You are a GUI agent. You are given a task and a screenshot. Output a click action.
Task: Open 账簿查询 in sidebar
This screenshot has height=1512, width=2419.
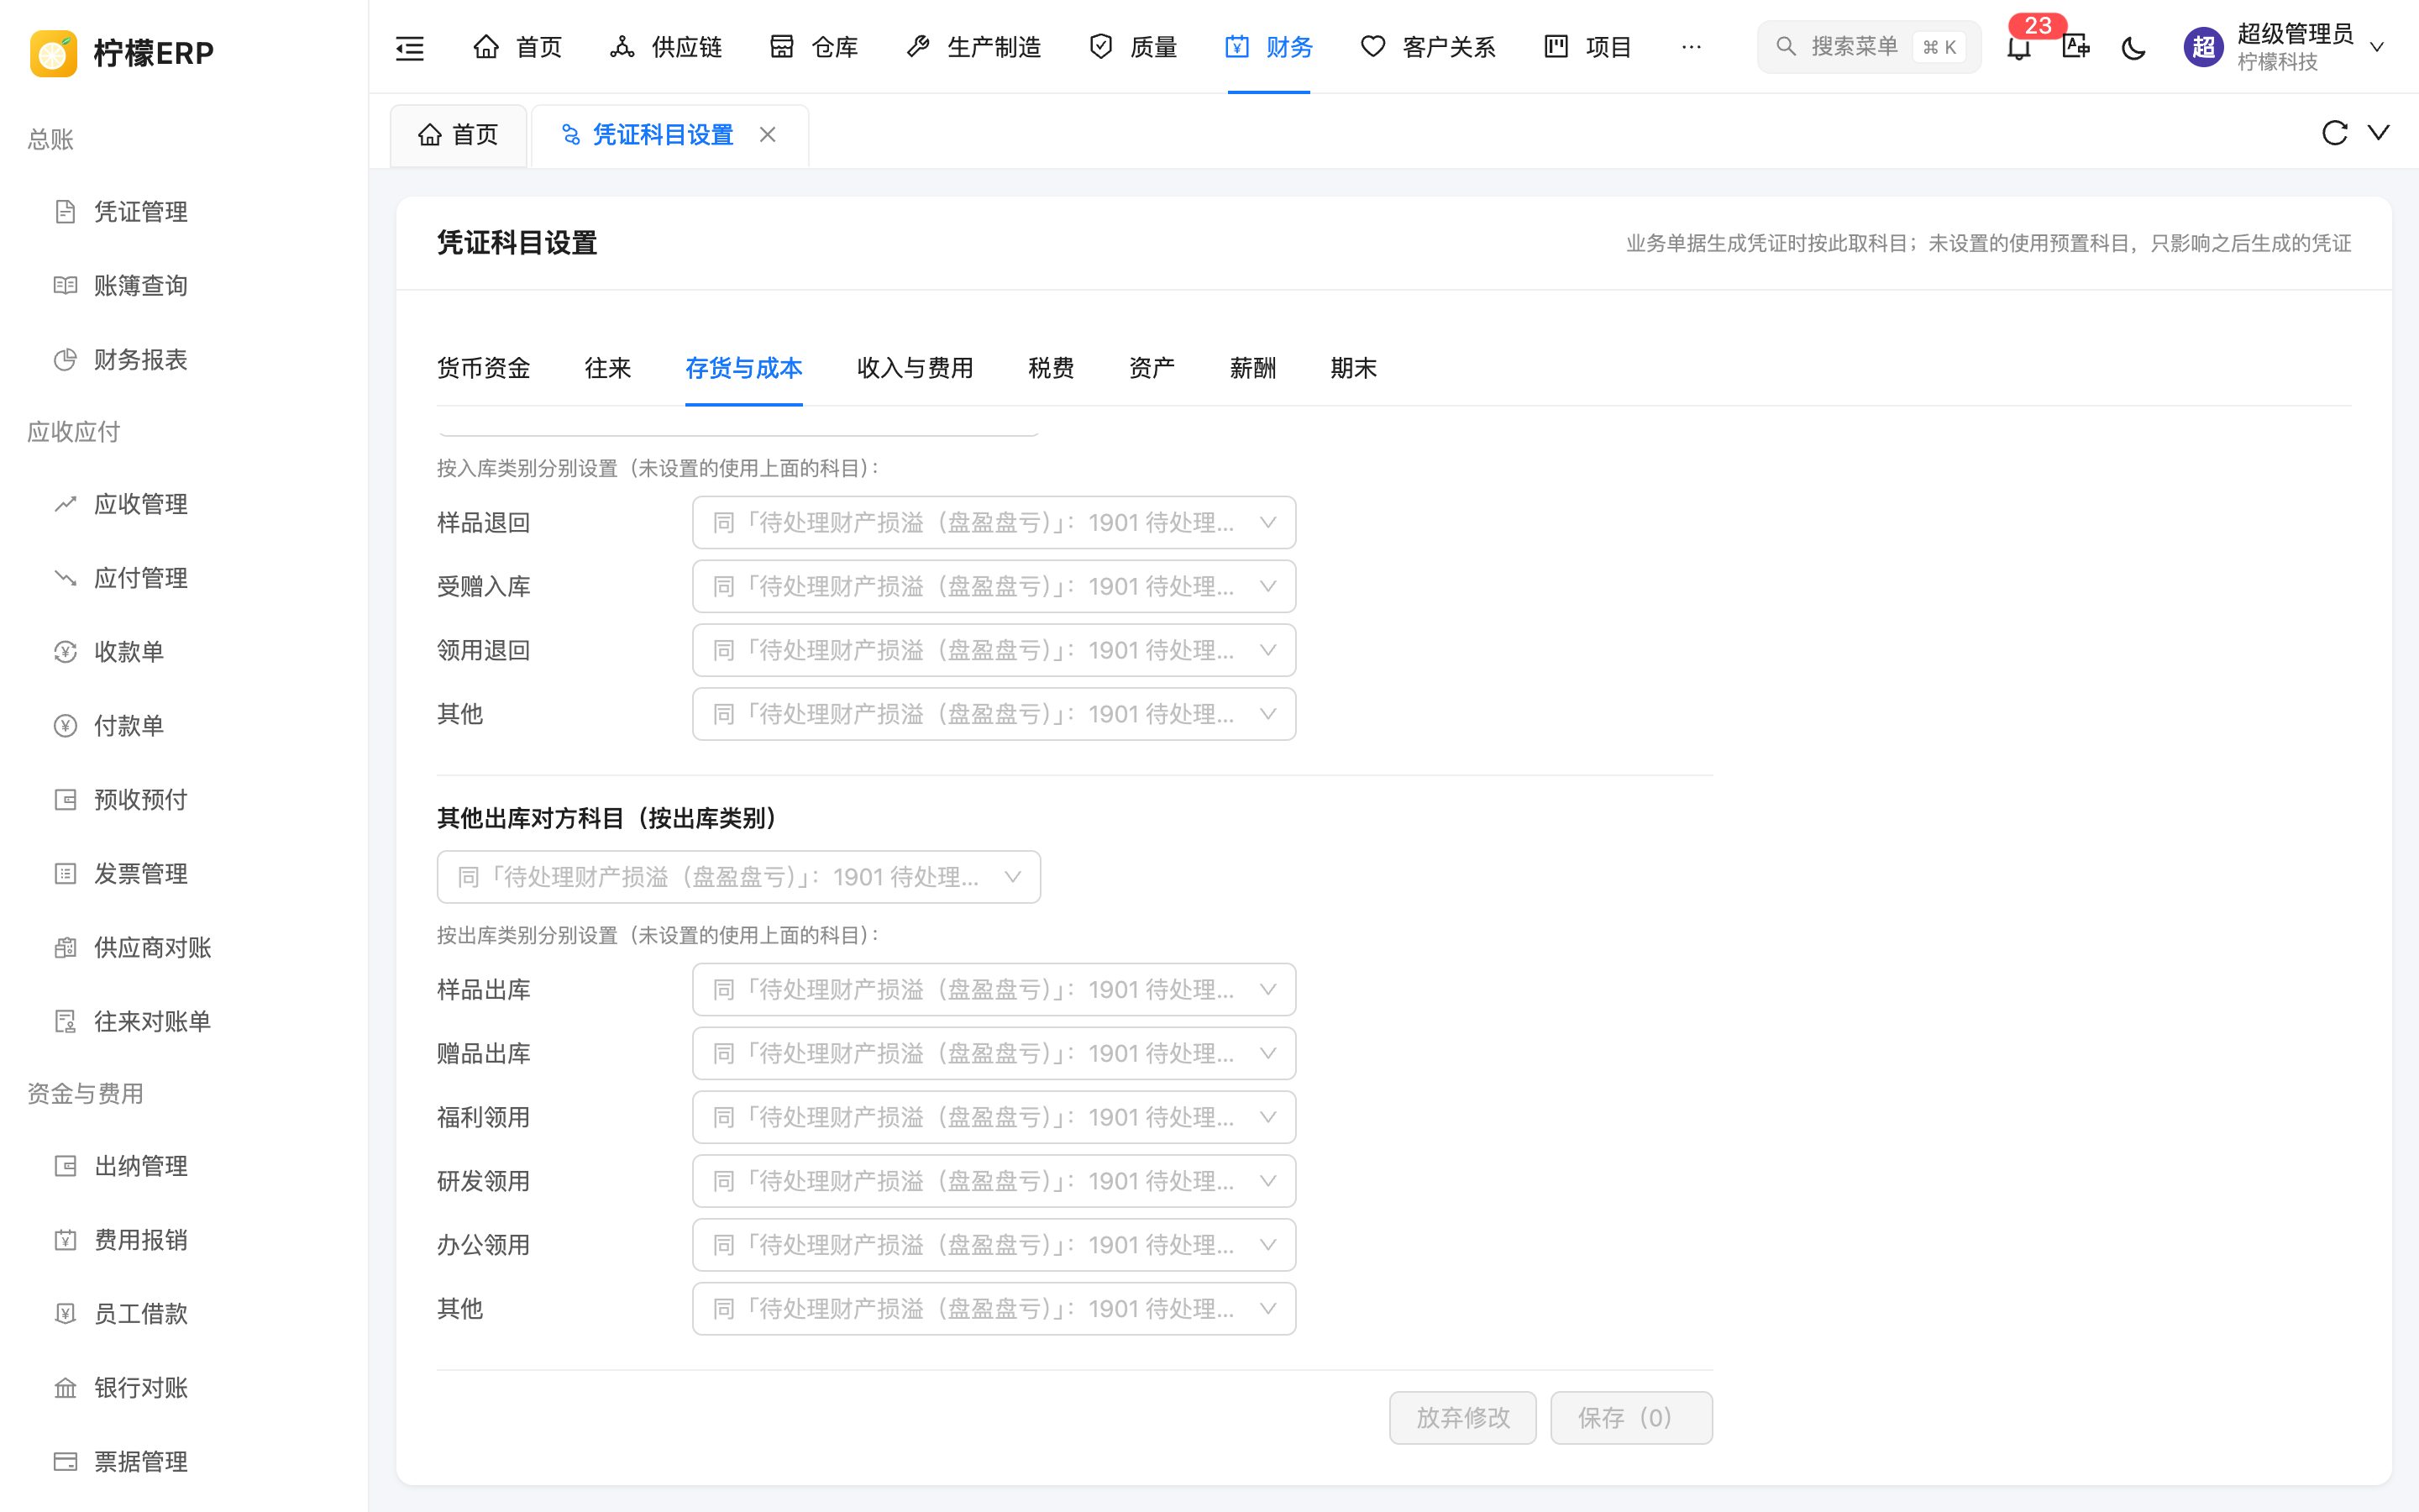(141, 286)
